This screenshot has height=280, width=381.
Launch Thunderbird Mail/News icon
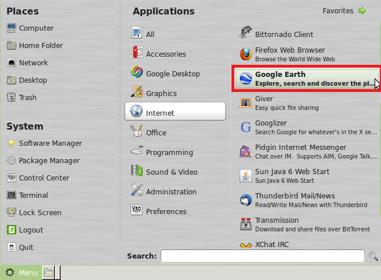[246, 200]
